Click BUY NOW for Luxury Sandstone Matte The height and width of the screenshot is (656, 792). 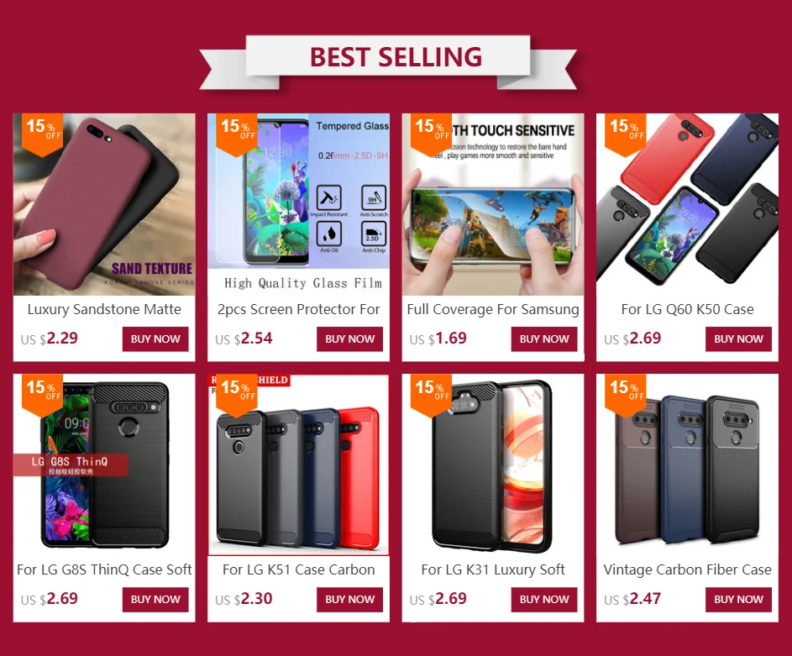tap(155, 338)
